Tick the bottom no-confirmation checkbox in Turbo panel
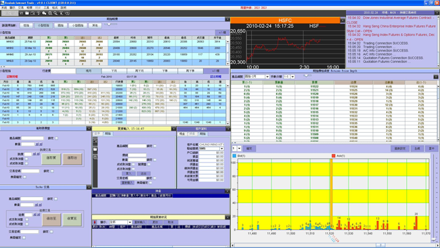Viewport: 440px width, 248px height. point(24,238)
